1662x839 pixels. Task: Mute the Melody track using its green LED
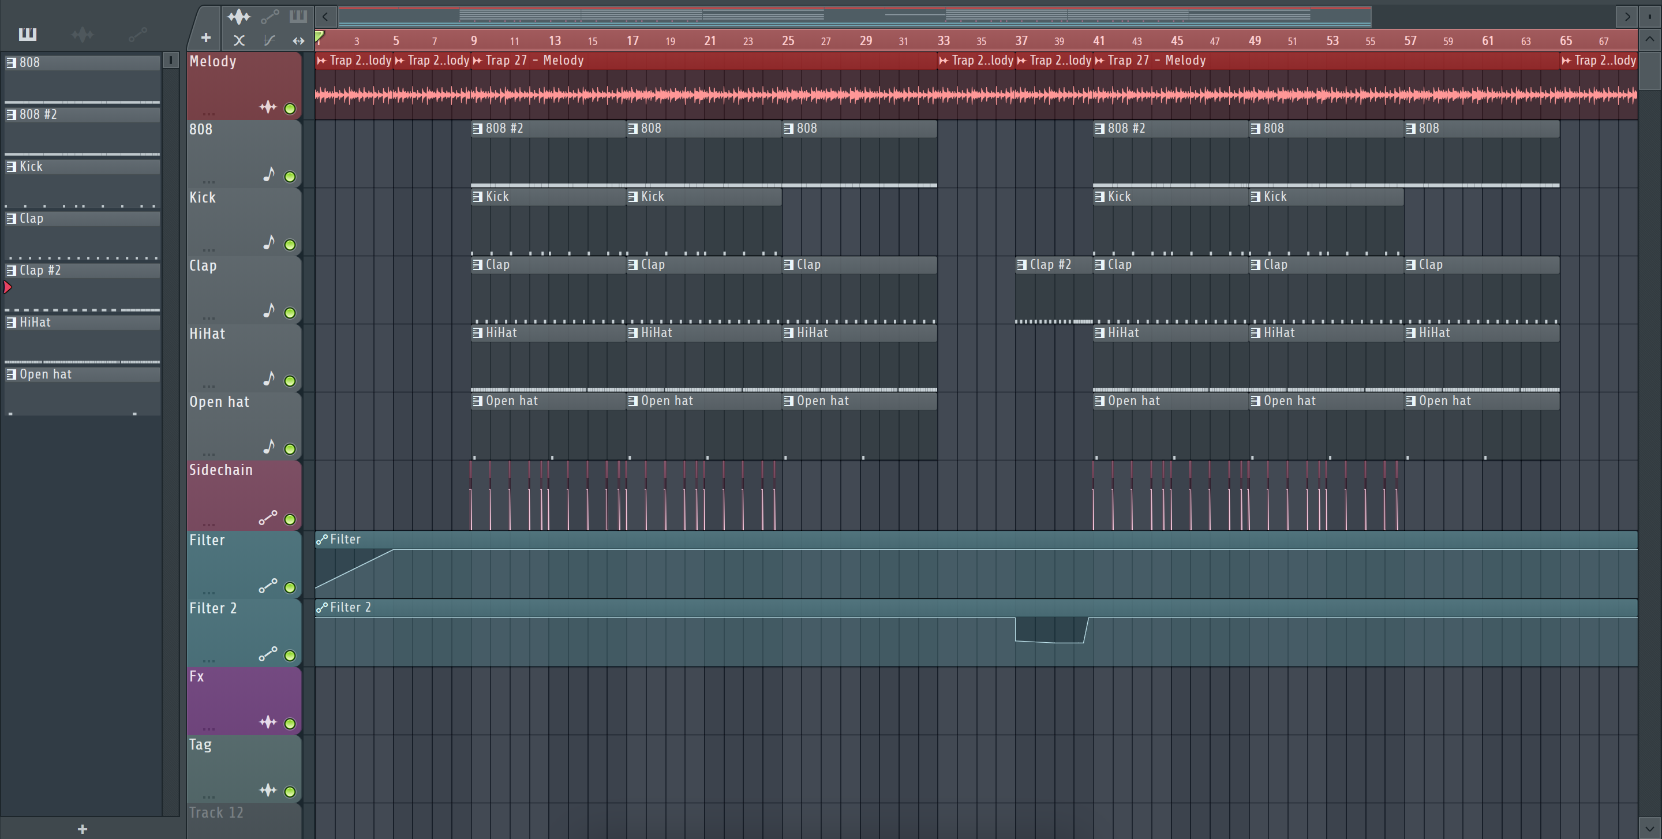pyautogui.click(x=290, y=109)
